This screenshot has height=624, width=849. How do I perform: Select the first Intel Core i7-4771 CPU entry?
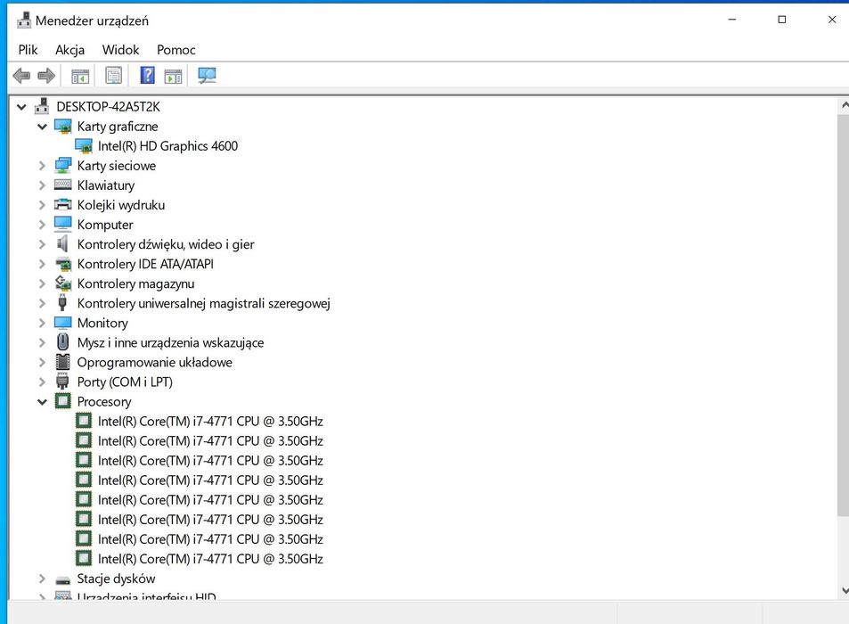[x=210, y=421]
